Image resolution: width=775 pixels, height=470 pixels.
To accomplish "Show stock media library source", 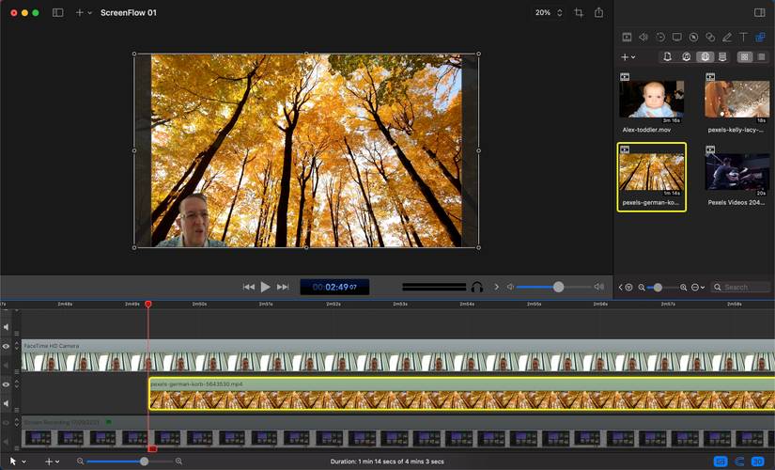I will tap(722, 57).
